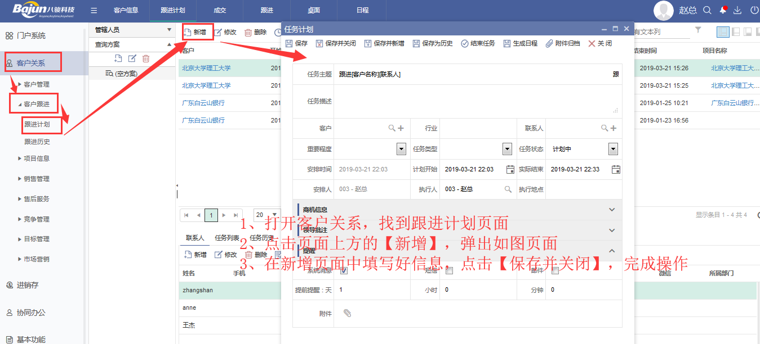Enable the 短信 reminder checkbox
The width and height of the screenshot is (760, 344).
click(x=449, y=271)
